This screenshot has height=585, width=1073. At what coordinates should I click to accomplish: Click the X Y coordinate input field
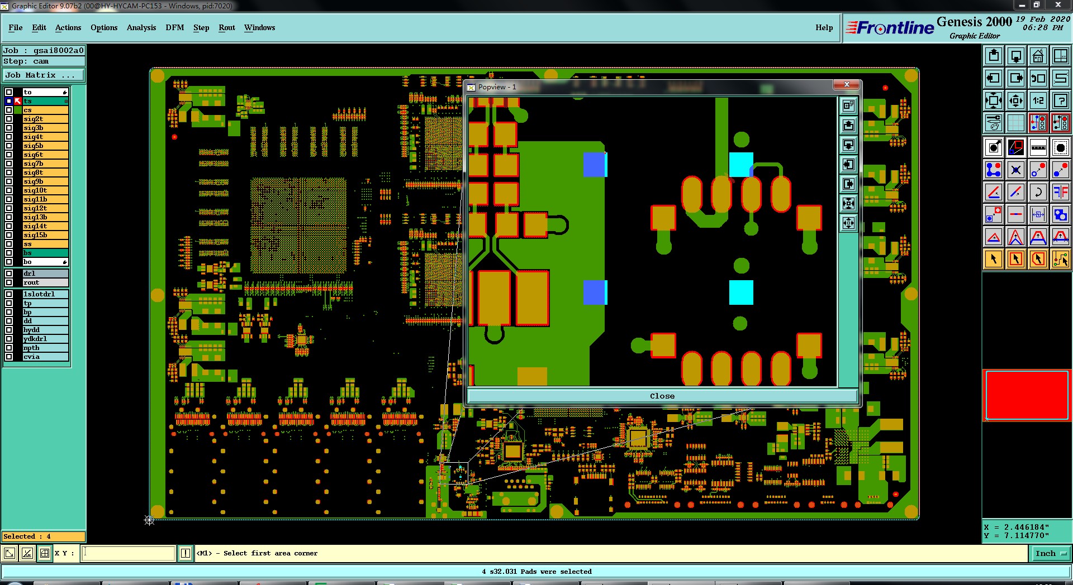tap(129, 553)
